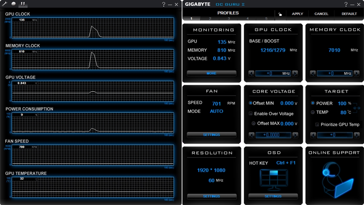Click memory clock value 7010
364x205 pixels.
(x=334, y=50)
